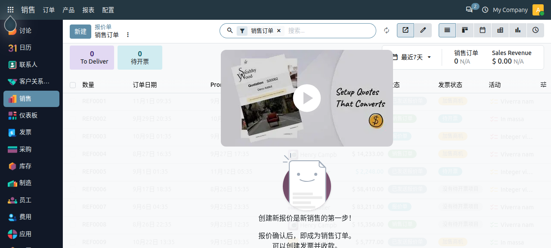This screenshot has height=248, width=551.
Task: Open the activities clock icon in top bar
Action: (485, 9)
